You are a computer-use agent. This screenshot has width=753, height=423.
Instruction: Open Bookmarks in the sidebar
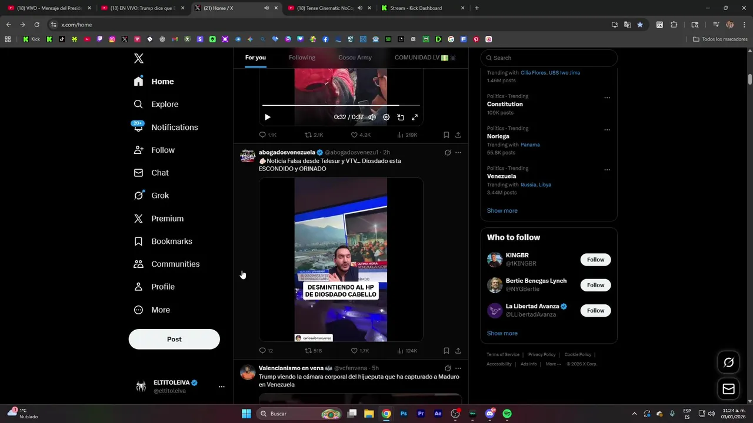point(163,241)
